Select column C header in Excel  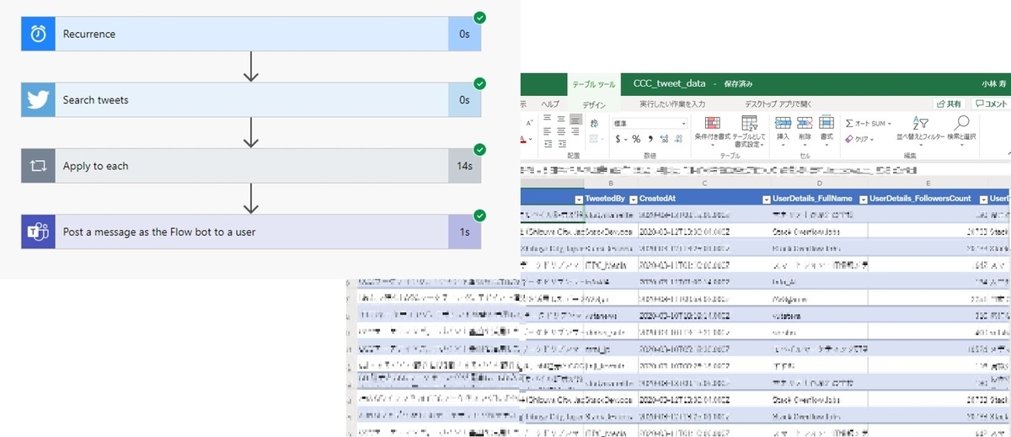pos(703,182)
